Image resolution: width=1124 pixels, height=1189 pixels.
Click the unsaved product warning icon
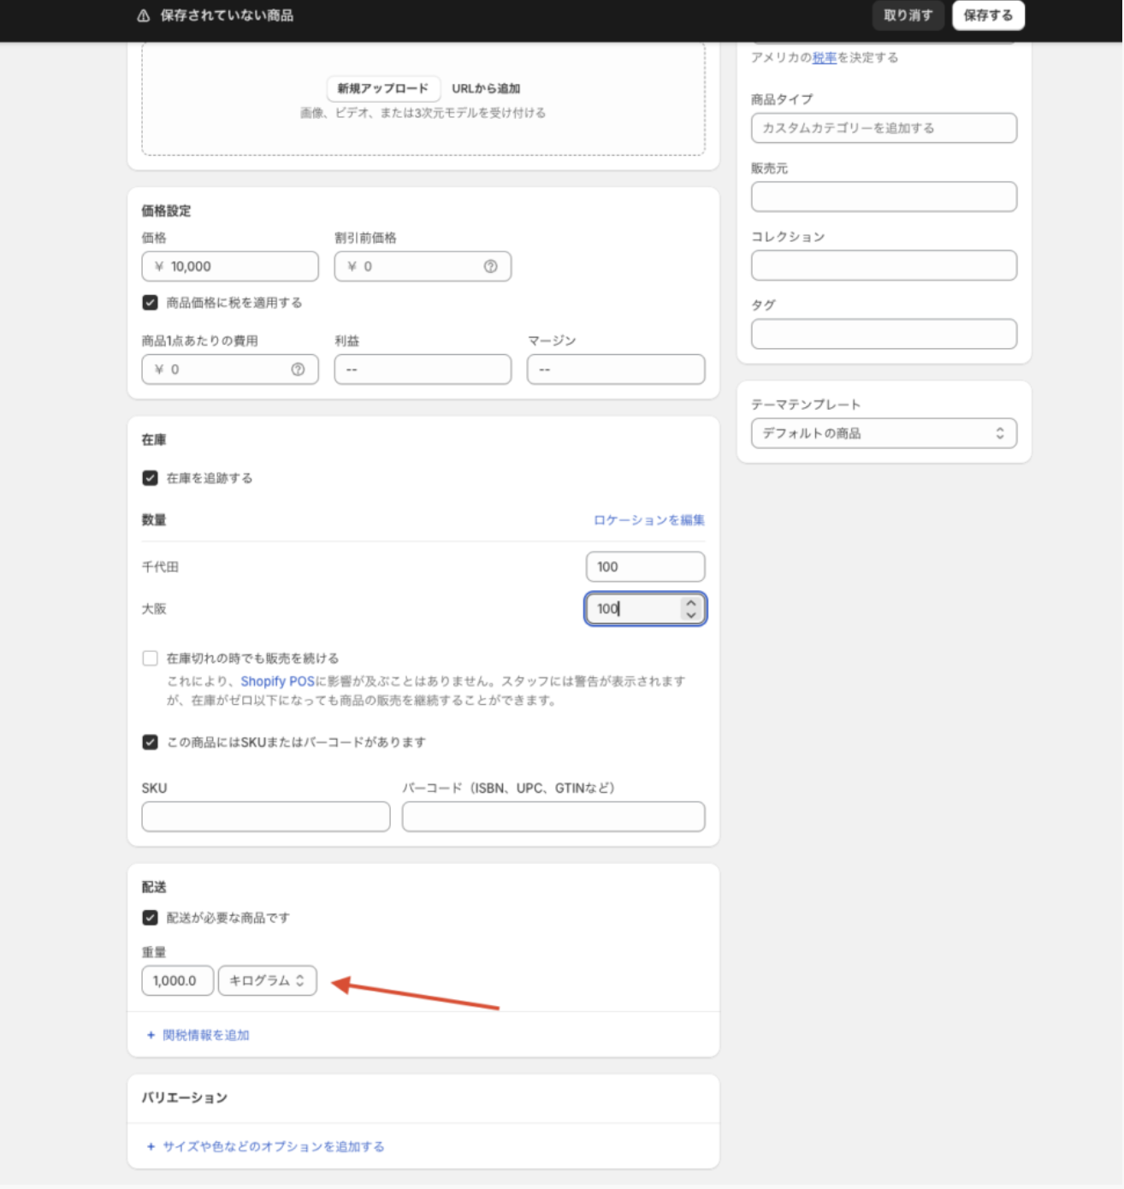click(x=144, y=15)
